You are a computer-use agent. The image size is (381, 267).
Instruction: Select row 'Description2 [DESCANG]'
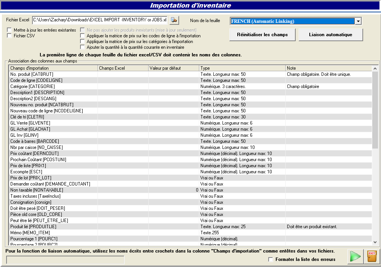[x=190, y=99]
